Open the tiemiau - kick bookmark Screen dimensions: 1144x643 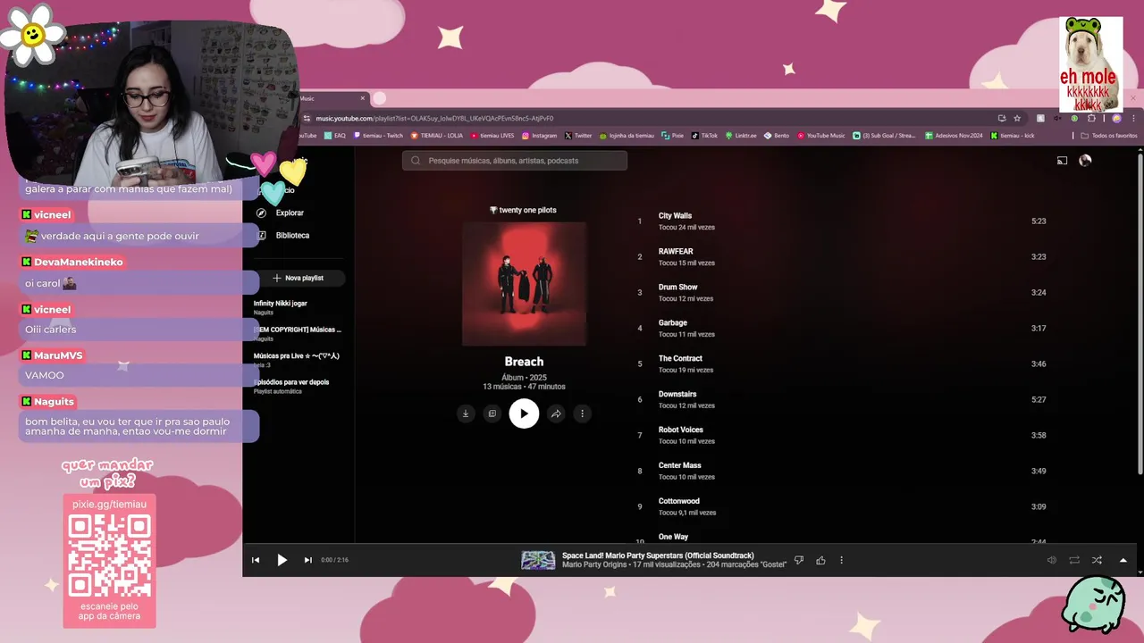1013,136
